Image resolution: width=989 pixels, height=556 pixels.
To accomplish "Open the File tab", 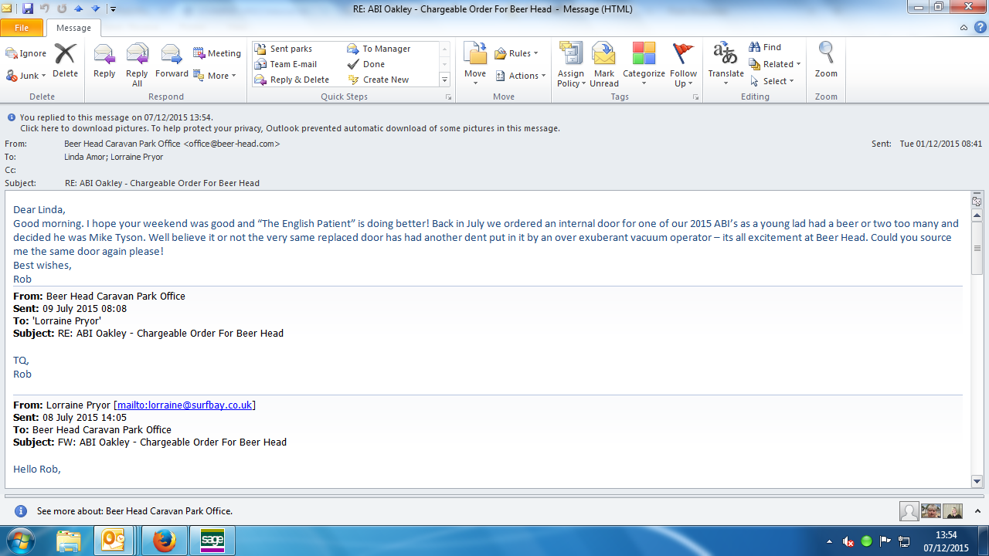I will point(22,28).
